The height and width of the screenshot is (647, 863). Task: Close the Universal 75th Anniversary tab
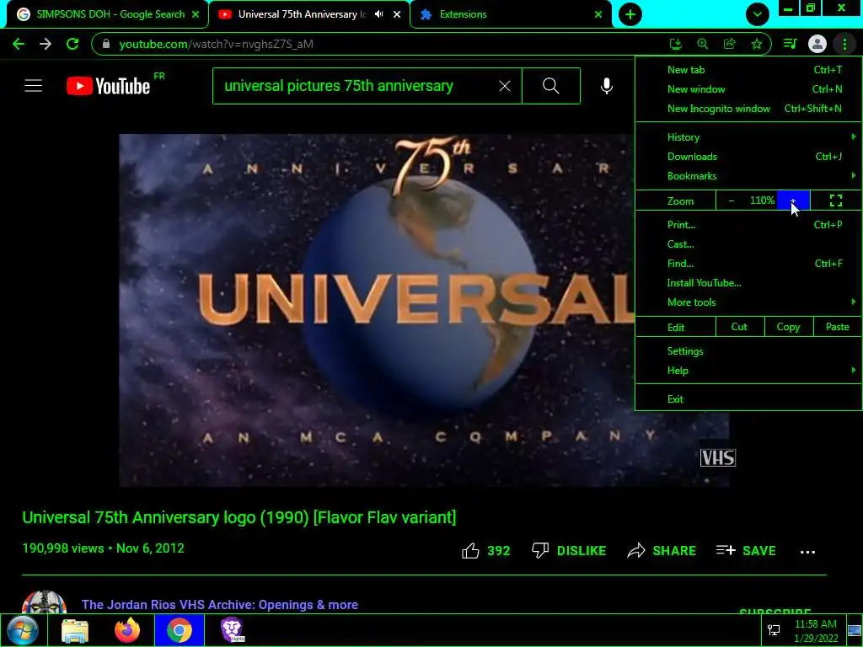pyautogui.click(x=397, y=14)
